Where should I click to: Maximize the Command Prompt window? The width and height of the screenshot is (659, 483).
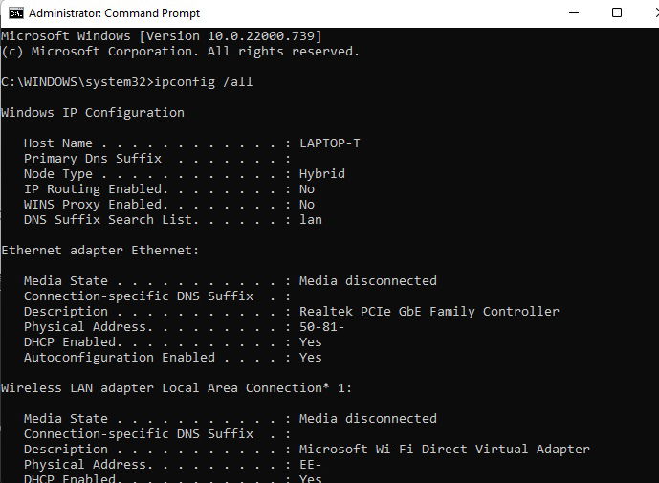[617, 13]
